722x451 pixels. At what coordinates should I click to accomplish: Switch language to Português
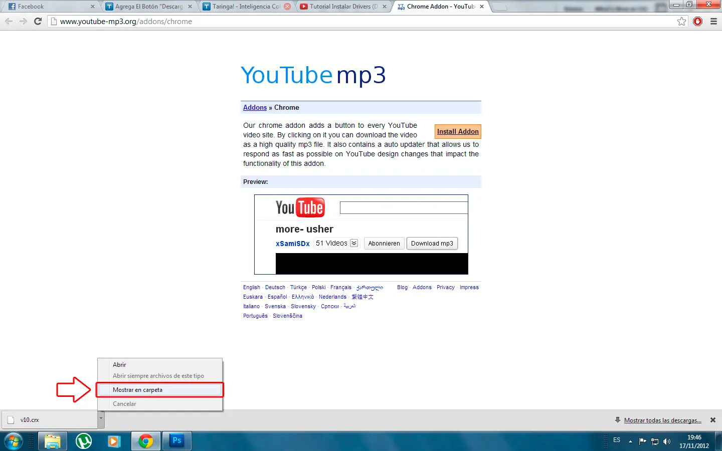(255, 316)
